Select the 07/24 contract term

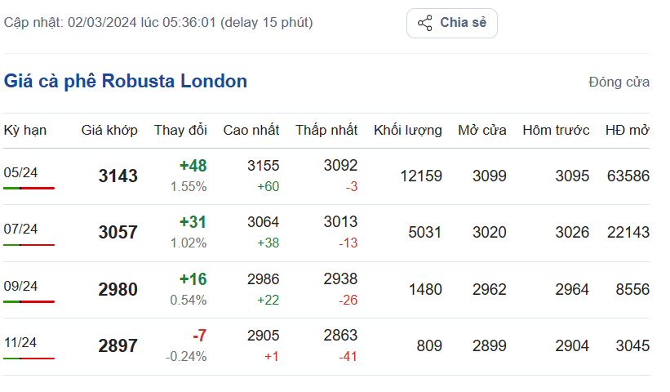click(20, 229)
